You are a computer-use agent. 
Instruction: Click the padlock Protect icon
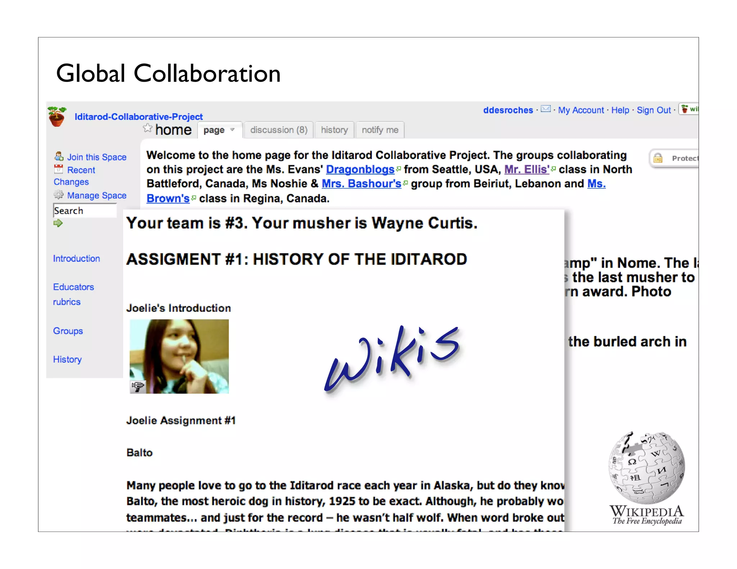click(x=658, y=158)
